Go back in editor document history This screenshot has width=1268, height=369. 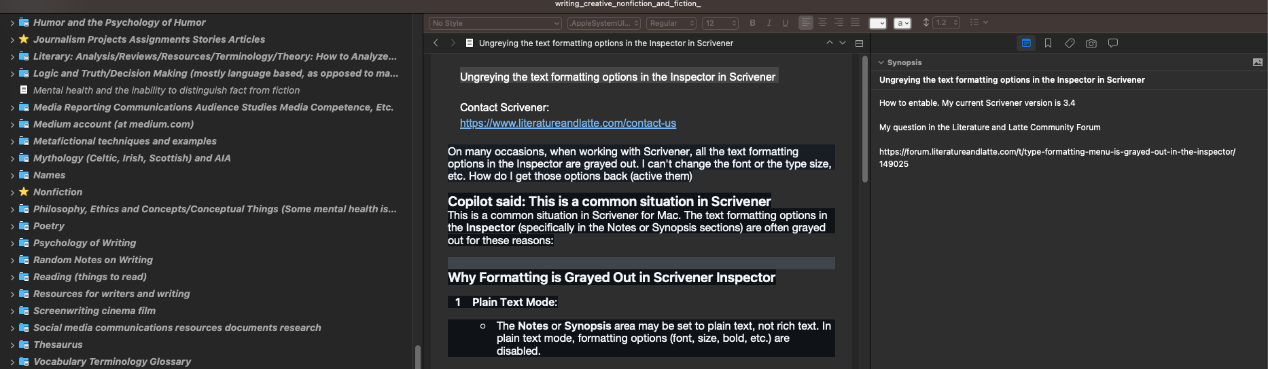[436, 43]
